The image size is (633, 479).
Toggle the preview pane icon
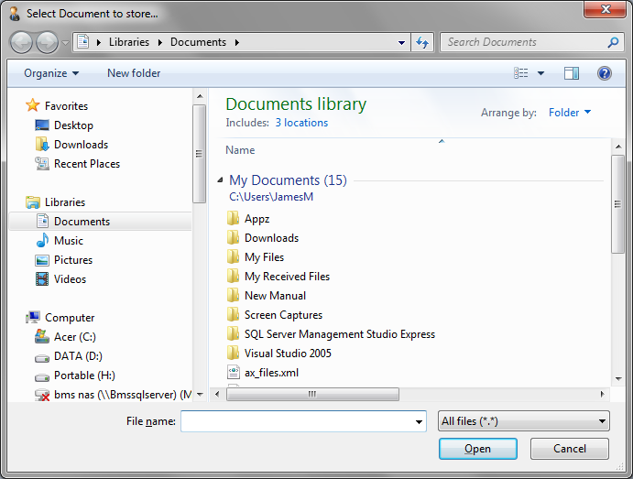pos(572,73)
